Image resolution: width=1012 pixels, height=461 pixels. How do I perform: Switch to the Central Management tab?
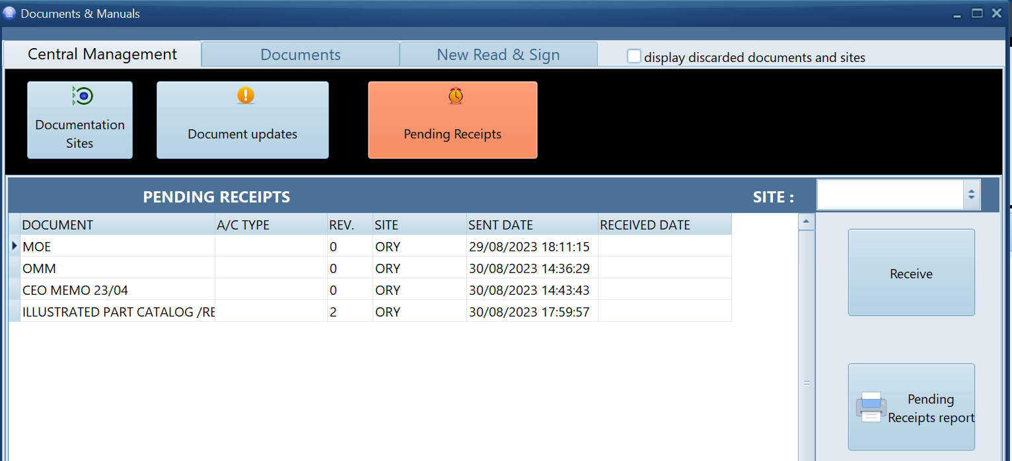click(102, 54)
